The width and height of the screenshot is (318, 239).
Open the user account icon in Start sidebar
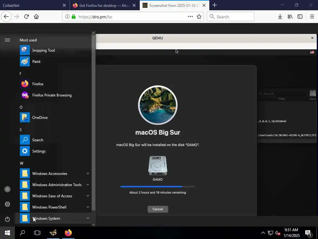point(7,189)
